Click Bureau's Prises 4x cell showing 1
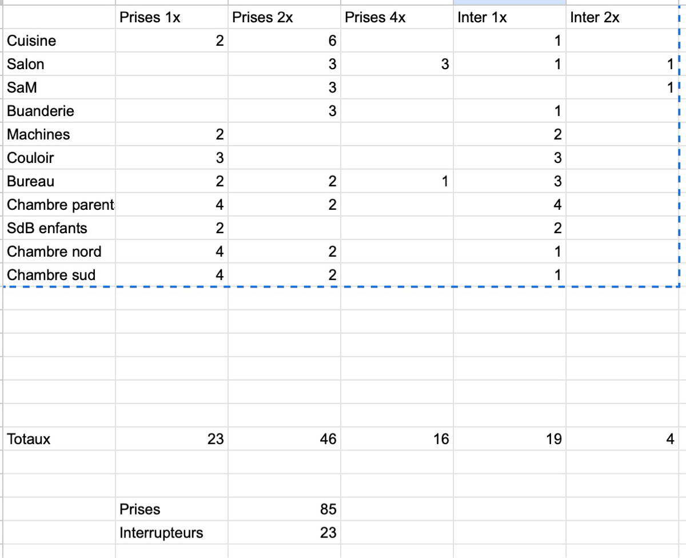 (397, 181)
